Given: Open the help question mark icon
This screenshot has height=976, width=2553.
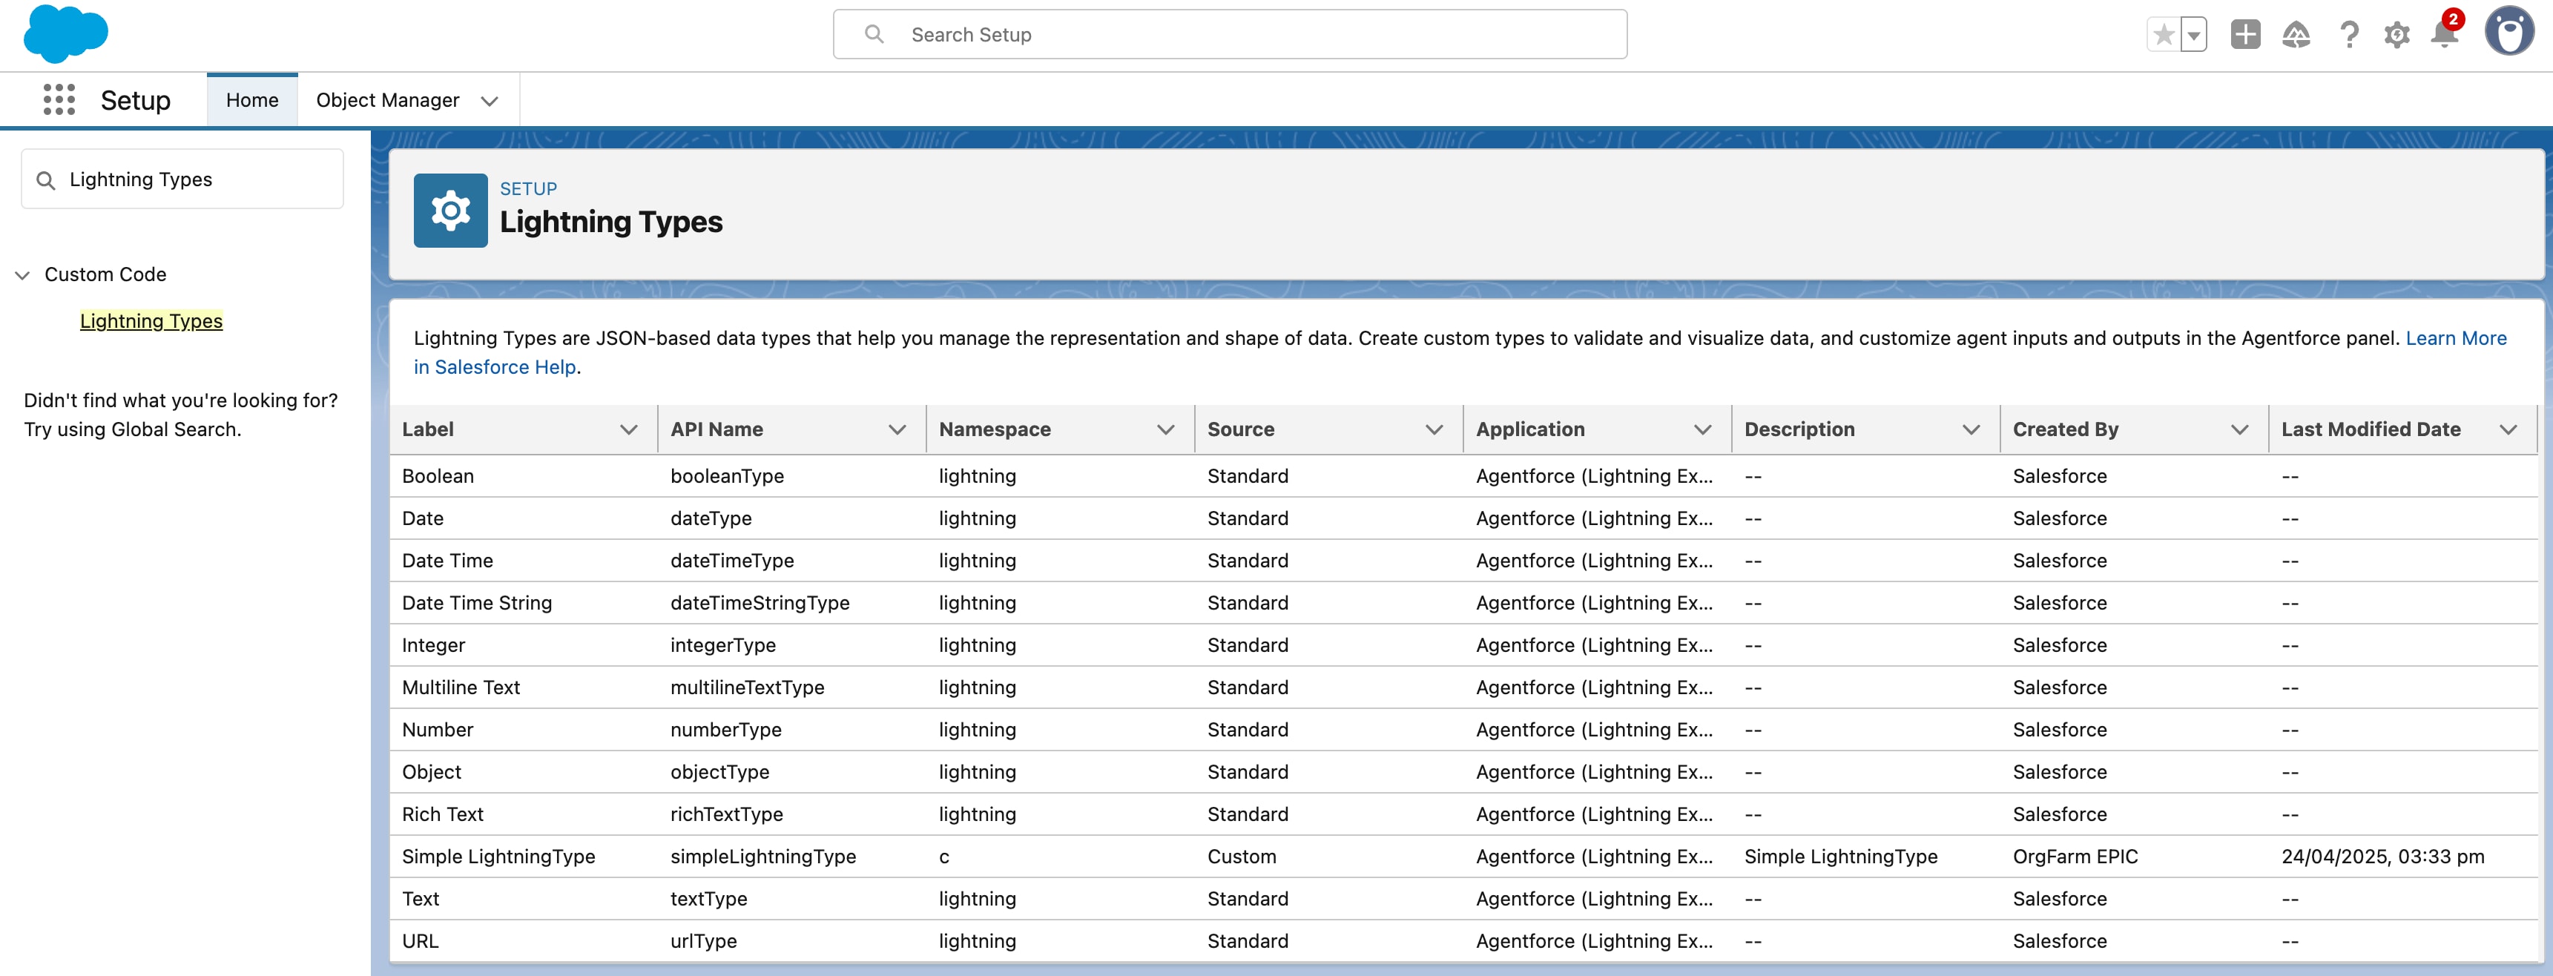Looking at the screenshot, I should [x=2349, y=35].
